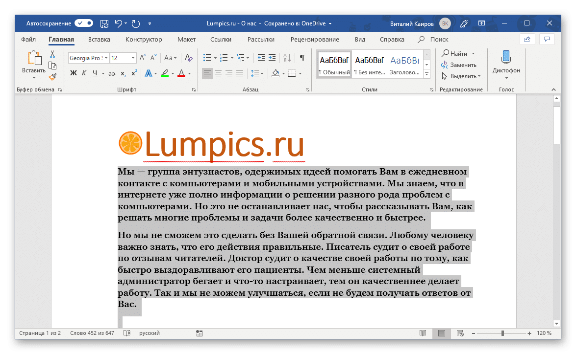Click the Format Painter brush icon
Image resolution: width=576 pixels, height=354 pixels.
tap(52, 77)
